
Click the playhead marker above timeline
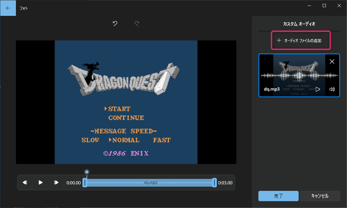(x=87, y=172)
